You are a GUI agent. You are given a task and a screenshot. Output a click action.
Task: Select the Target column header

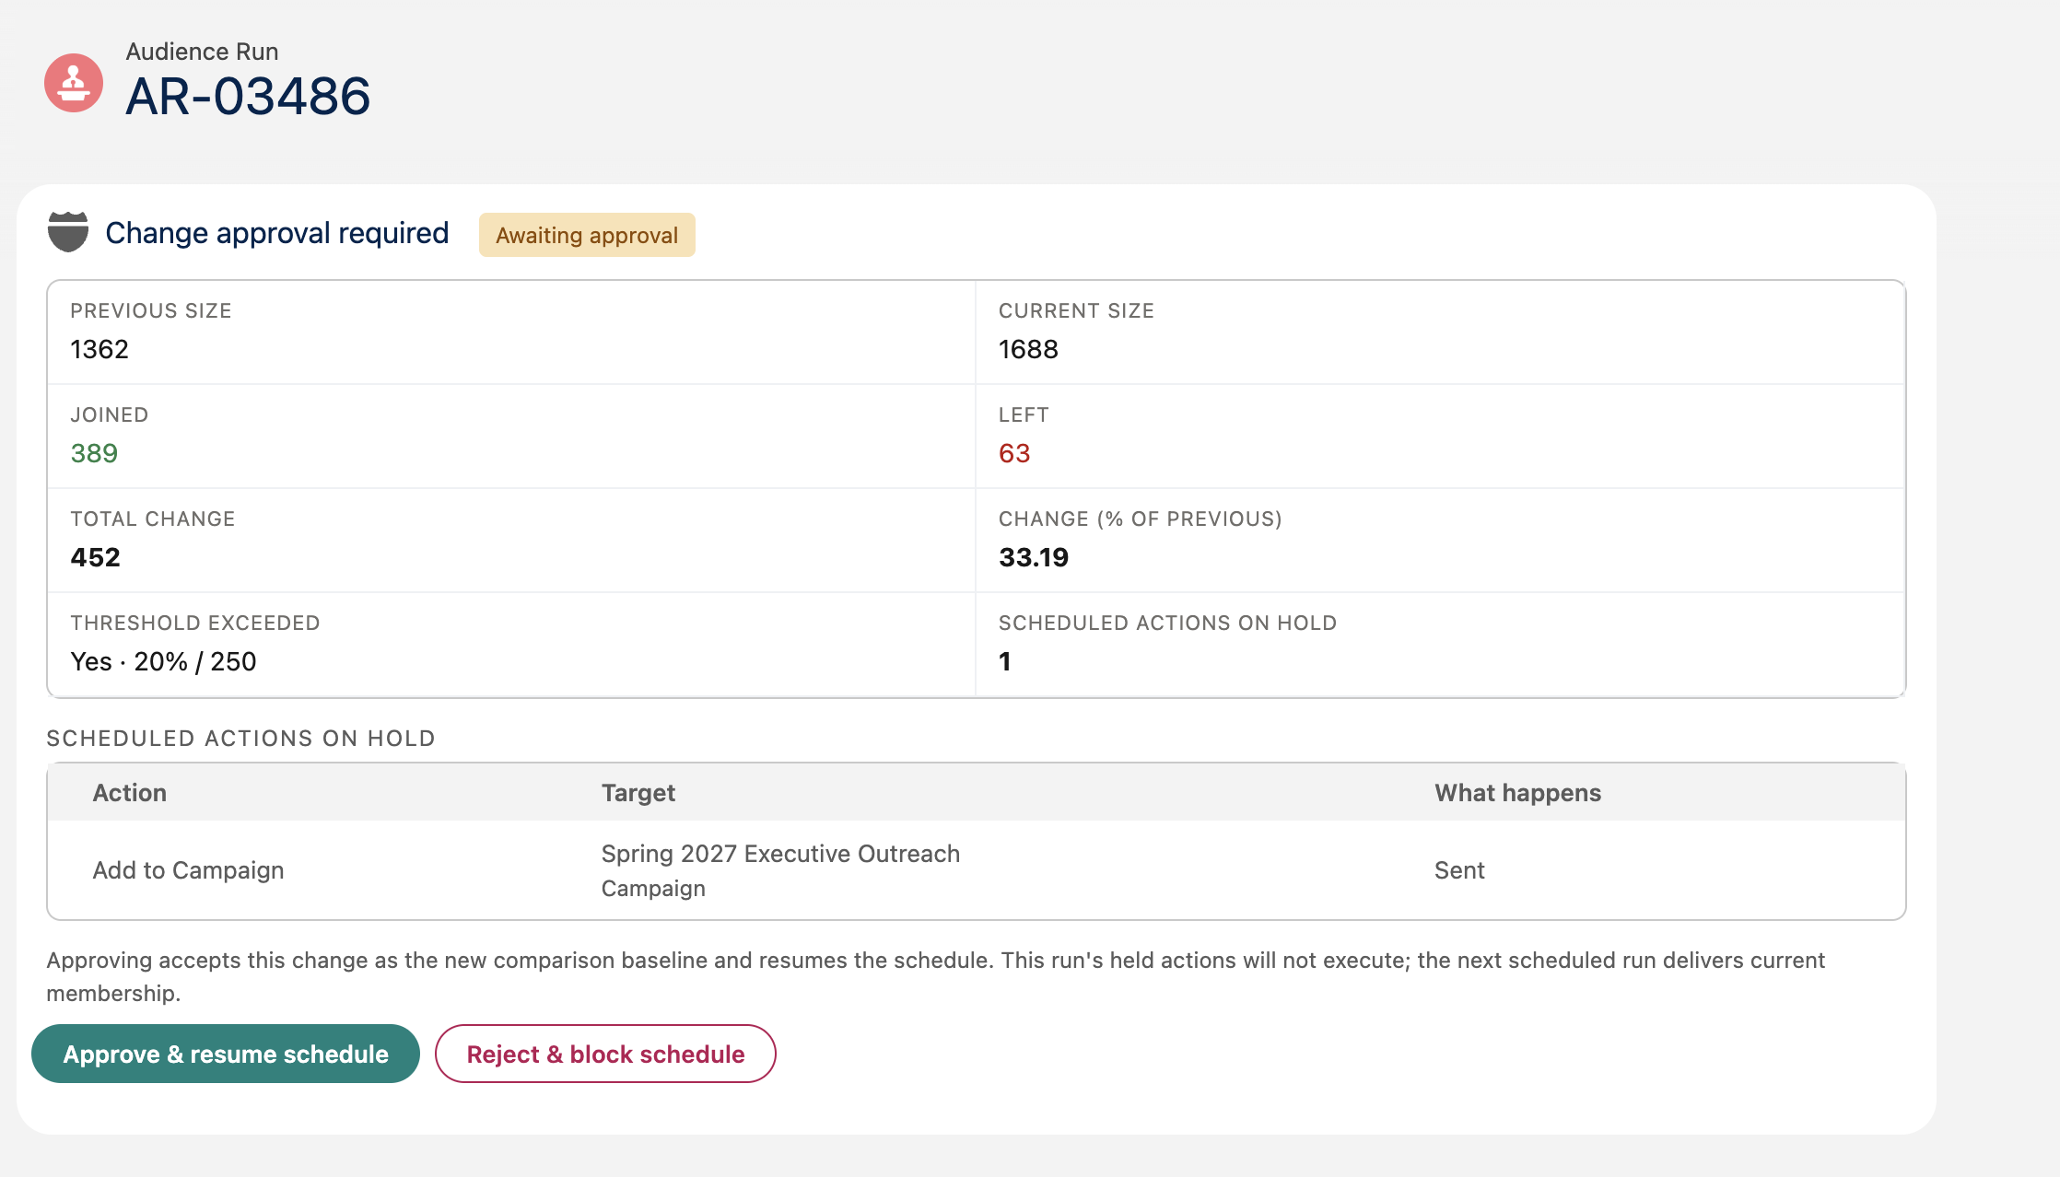tap(638, 793)
